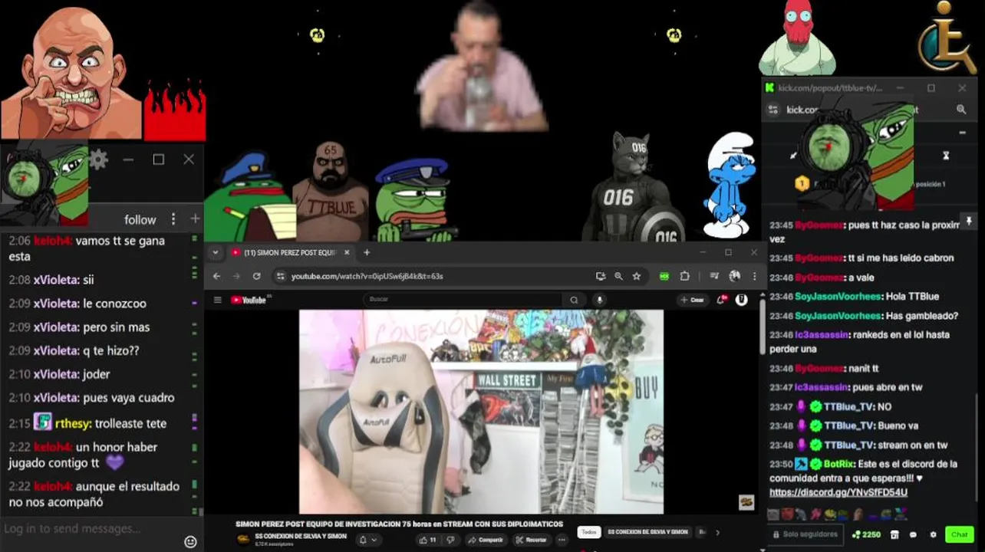The width and height of the screenshot is (985, 552).
Task: Open settings gear in left chat window
Action: click(98, 159)
